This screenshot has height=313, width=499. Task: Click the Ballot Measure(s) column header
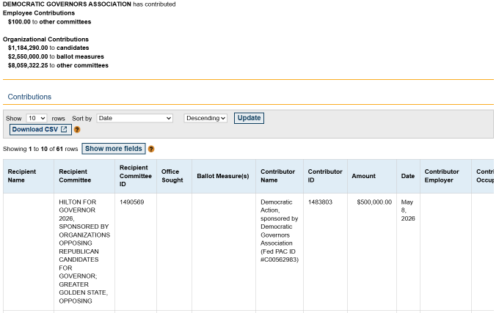pos(224,176)
